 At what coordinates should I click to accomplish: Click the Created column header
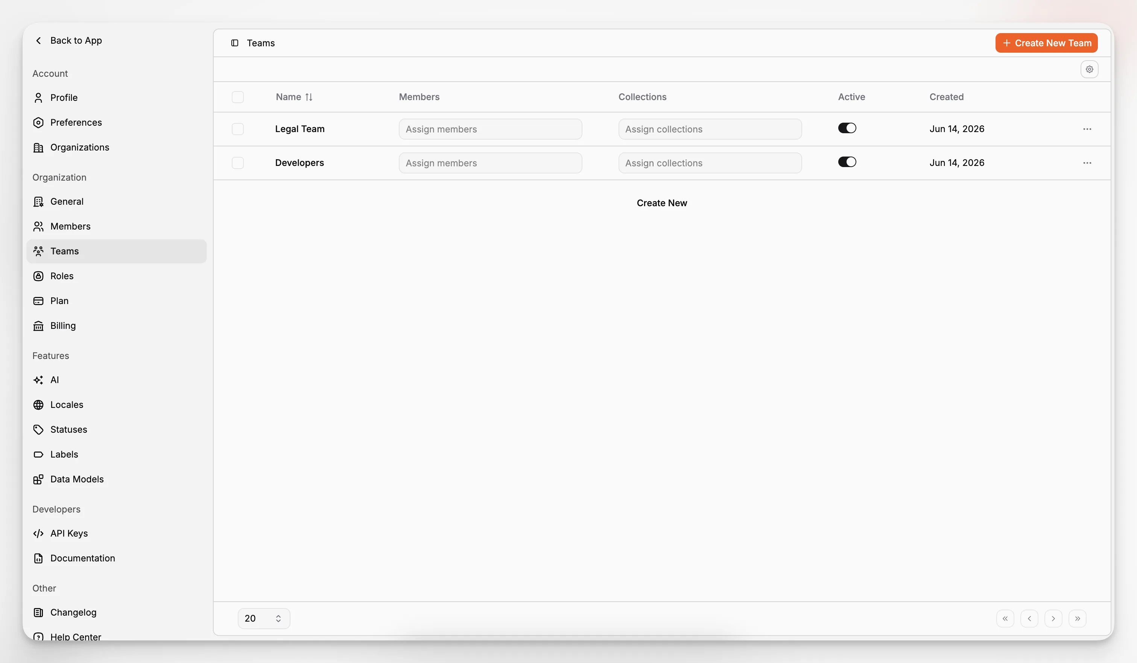(946, 97)
